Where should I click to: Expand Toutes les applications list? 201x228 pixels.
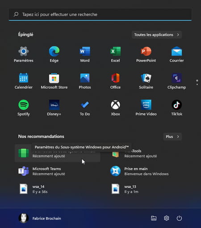157,35
